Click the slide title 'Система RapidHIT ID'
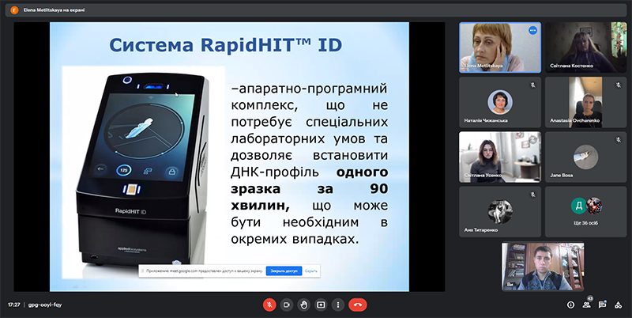Image resolution: width=632 pixels, height=318 pixels. click(x=226, y=45)
